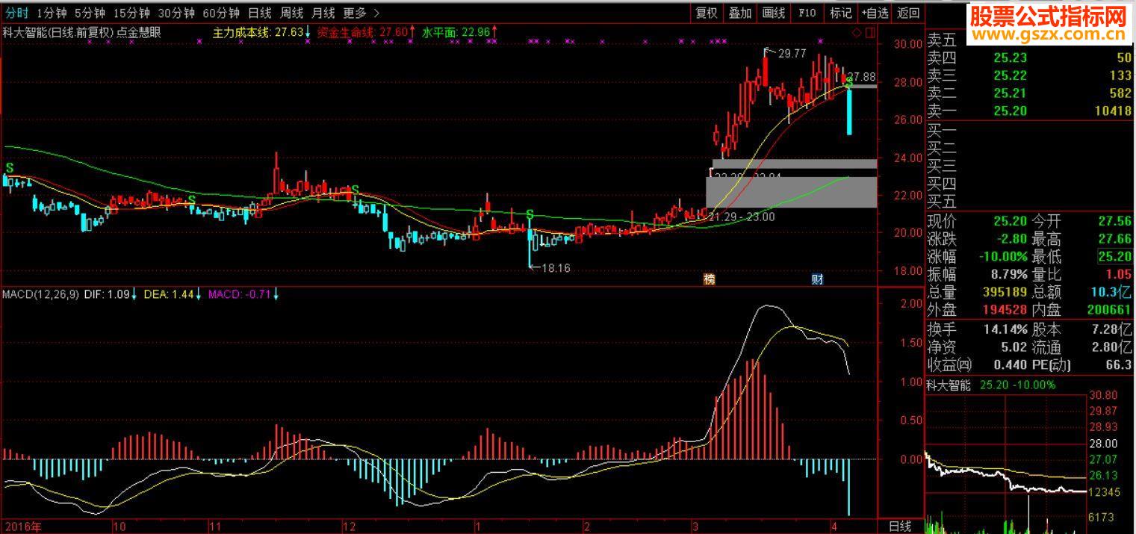The image size is (1136, 534).
Task: Switch to 周线 weekly chart
Action: 292,13
